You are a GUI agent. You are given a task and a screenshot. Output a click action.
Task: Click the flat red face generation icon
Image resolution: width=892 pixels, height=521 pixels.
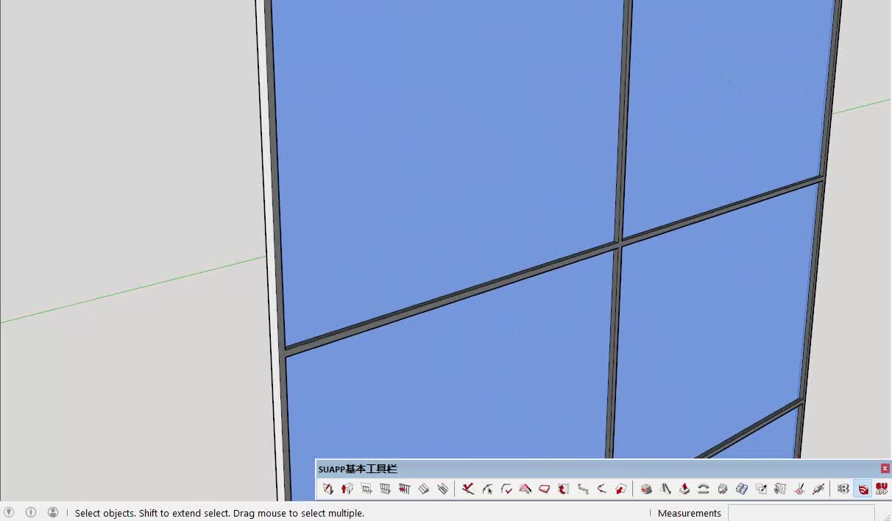[545, 489]
